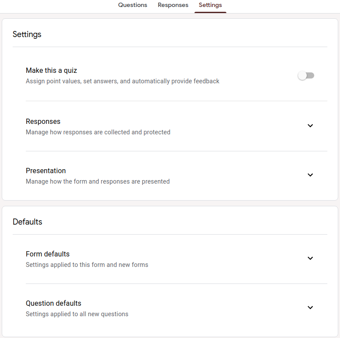Expand the Presentation section arrow
This screenshot has width=340, height=338.
point(310,175)
